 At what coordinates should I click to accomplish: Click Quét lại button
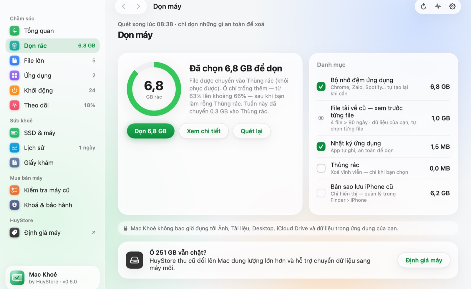point(251,131)
